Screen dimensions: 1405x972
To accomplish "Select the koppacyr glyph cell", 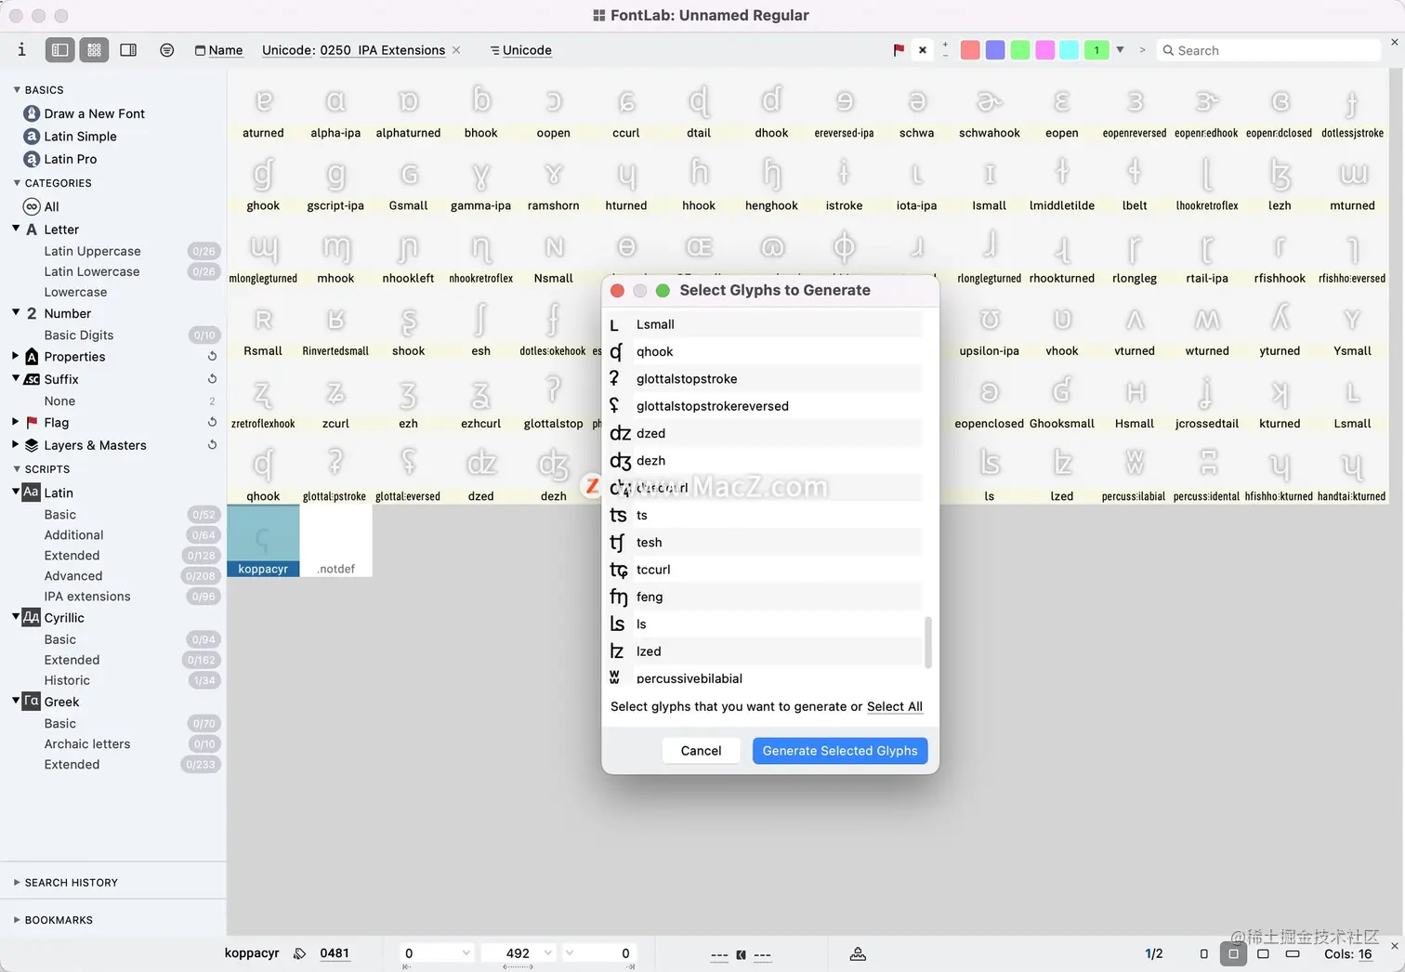I will tap(263, 541).
